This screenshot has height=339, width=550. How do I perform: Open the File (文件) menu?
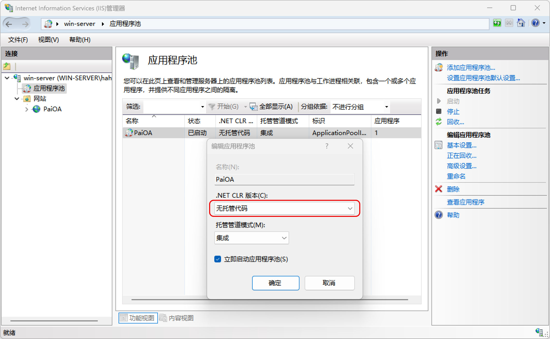(x=18, y=40)
